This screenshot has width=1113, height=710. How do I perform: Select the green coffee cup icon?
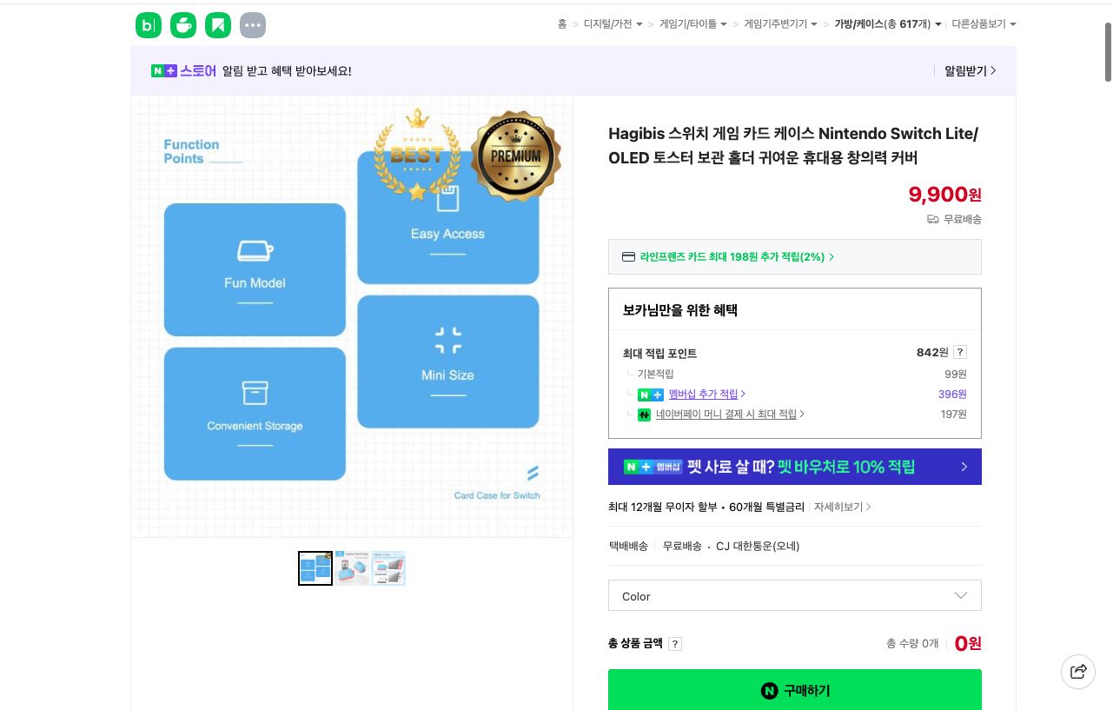(183, 25)
